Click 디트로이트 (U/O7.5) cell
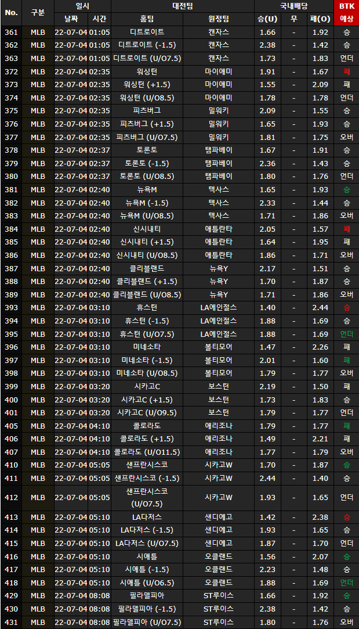The height and width of the screenshot is (629, 359). coord(147,59)
